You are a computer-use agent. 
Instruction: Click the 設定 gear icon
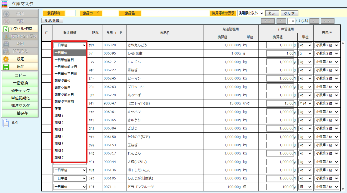6,59
